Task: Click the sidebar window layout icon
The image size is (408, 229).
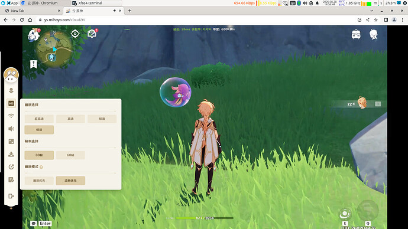Action: [x=11, y=142]
